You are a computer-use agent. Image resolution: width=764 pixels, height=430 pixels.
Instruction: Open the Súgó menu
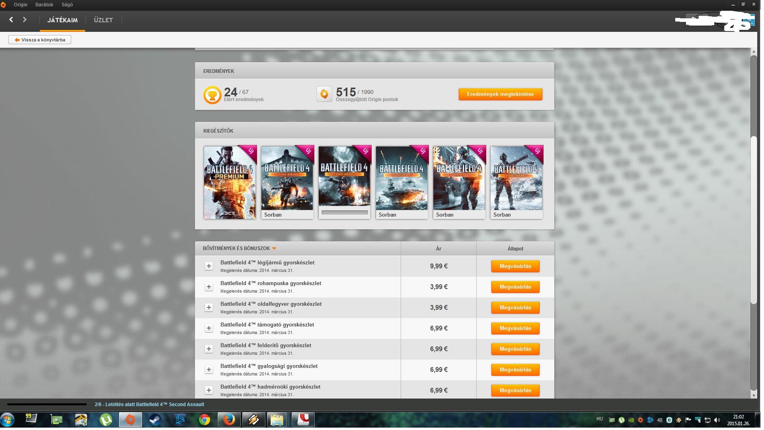[67, 5]
